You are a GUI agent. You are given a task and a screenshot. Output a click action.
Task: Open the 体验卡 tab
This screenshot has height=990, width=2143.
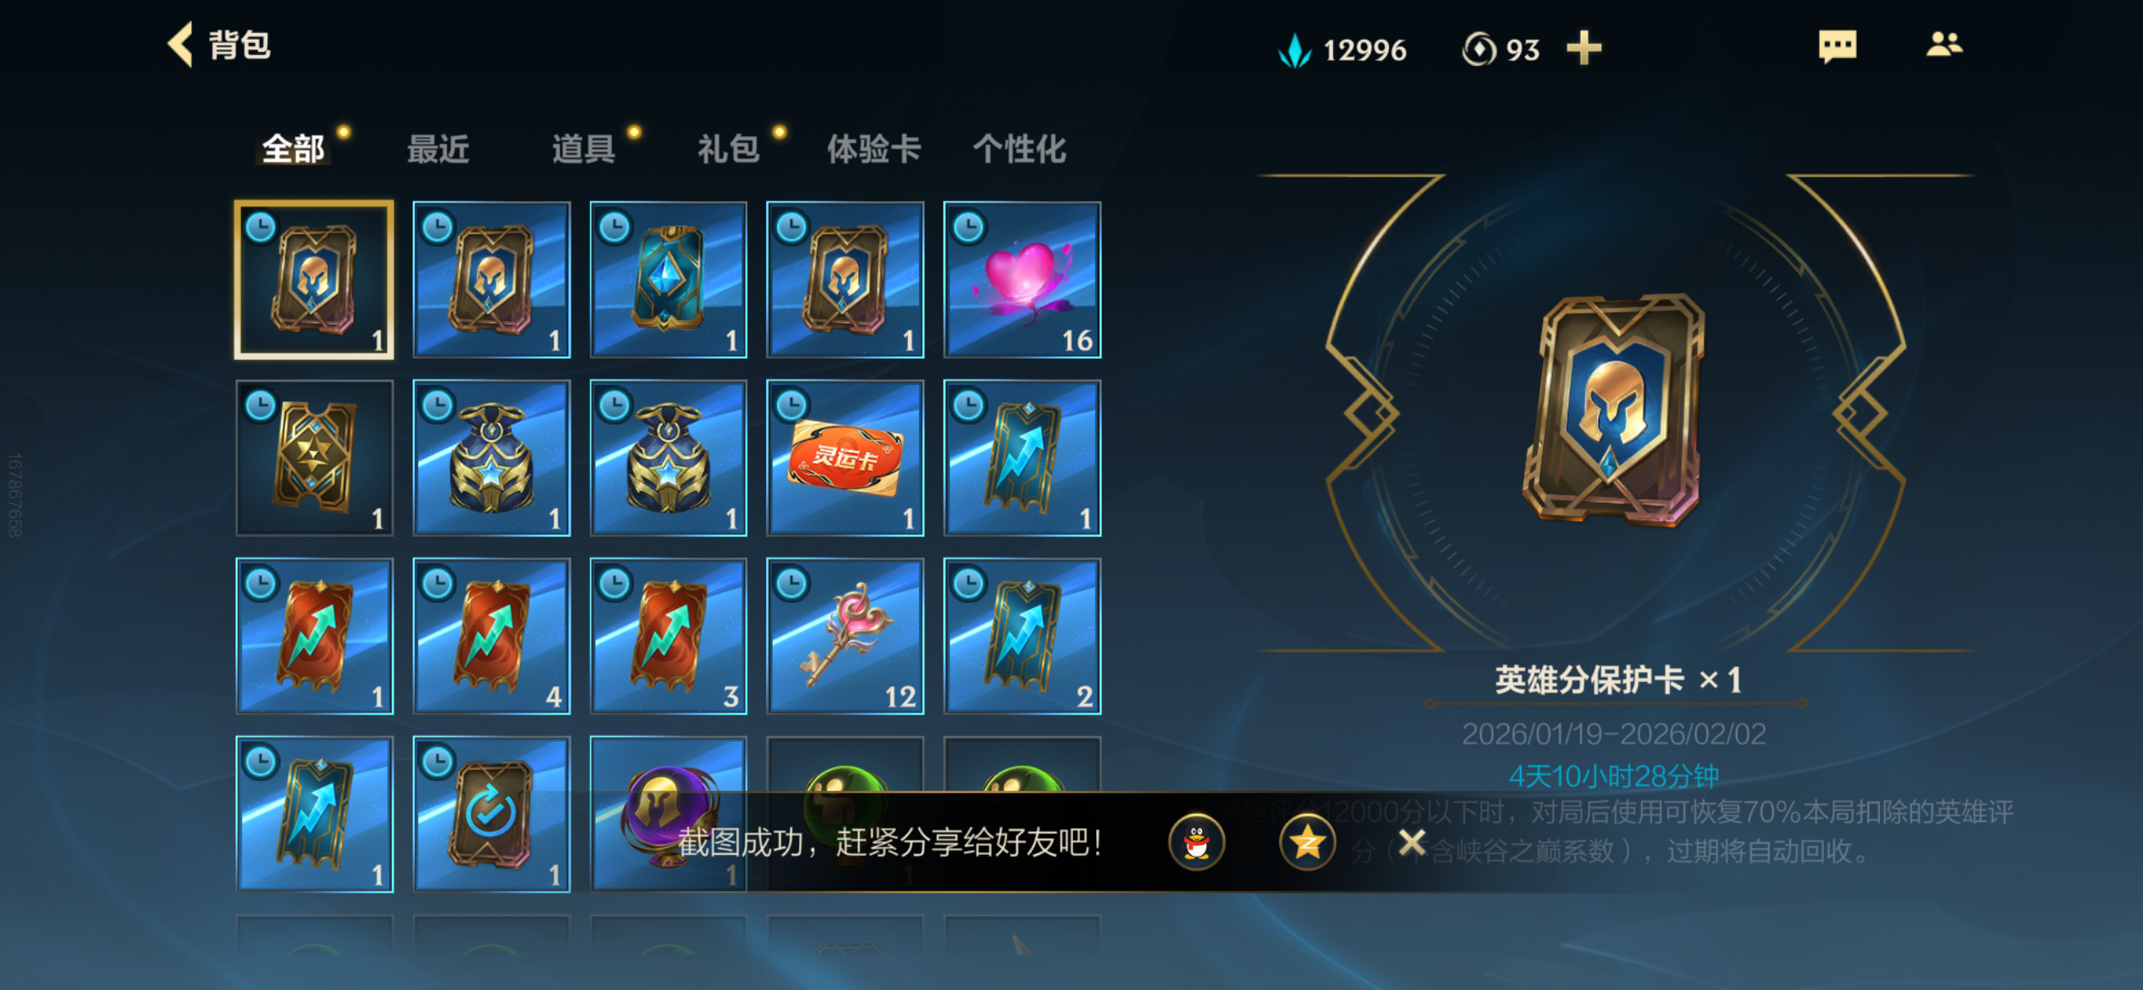tap(873, 149)
